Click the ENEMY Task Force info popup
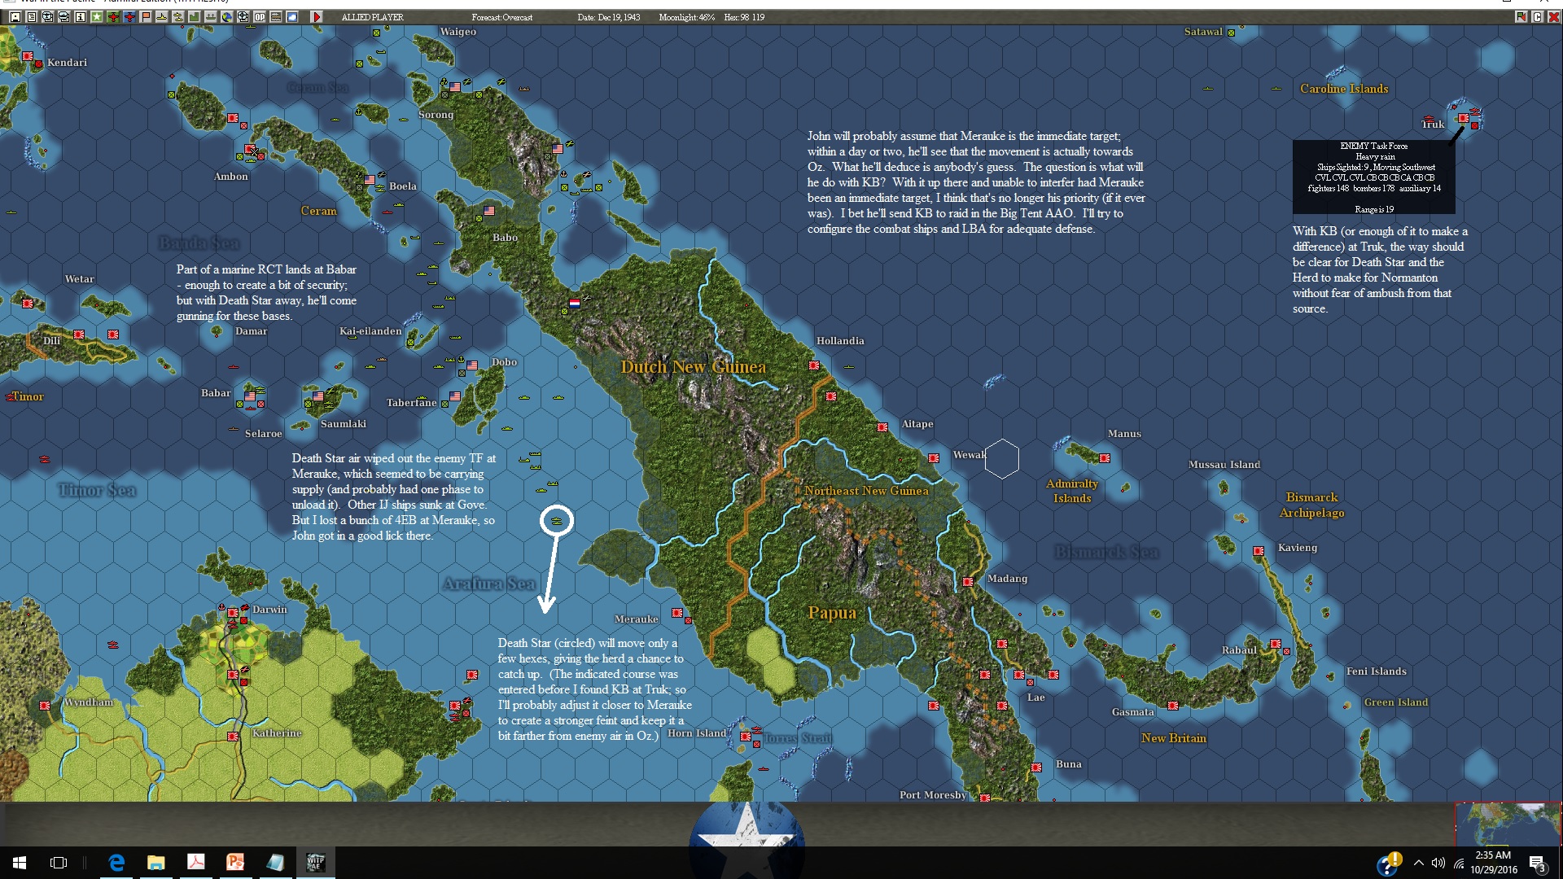This screenshot has width=1563, height=879. pos(1374,177)
